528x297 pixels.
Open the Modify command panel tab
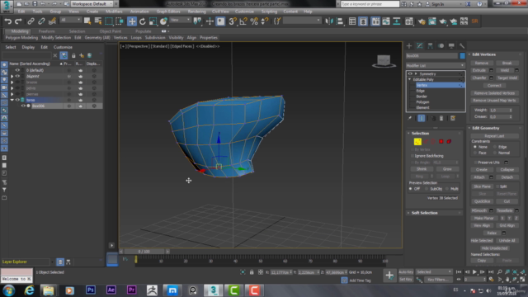(x=420, y=46)
